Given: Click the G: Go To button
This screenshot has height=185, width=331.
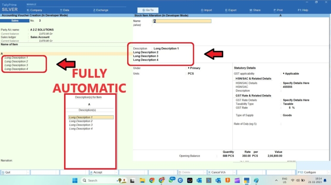Looking at the screenshot, I should click(148, 10).
